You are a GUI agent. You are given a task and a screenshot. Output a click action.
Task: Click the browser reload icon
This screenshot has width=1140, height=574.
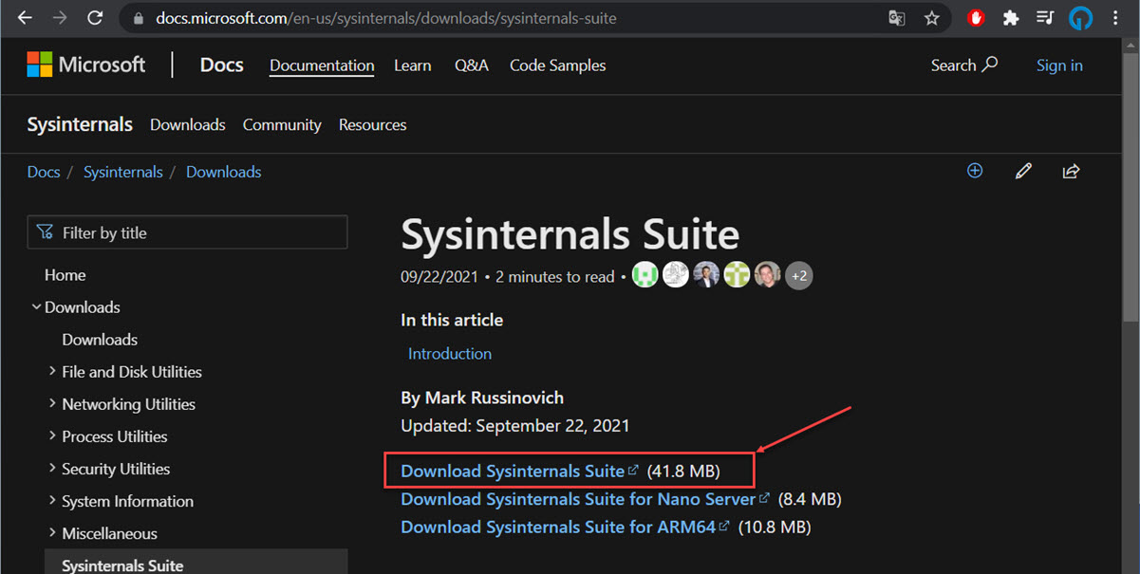pos(94,18)
